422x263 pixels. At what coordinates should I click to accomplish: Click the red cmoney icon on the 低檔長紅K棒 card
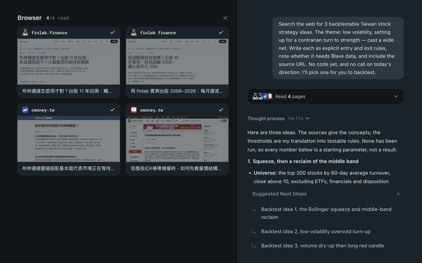coord(134,110)
